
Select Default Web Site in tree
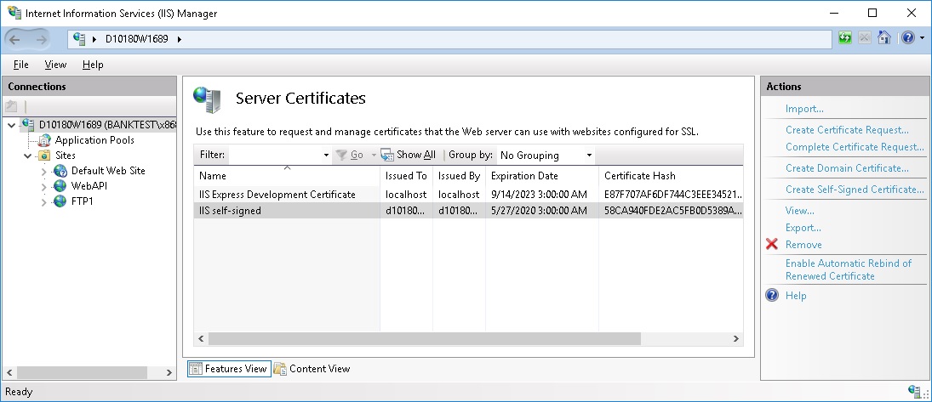tap(108, 171)
